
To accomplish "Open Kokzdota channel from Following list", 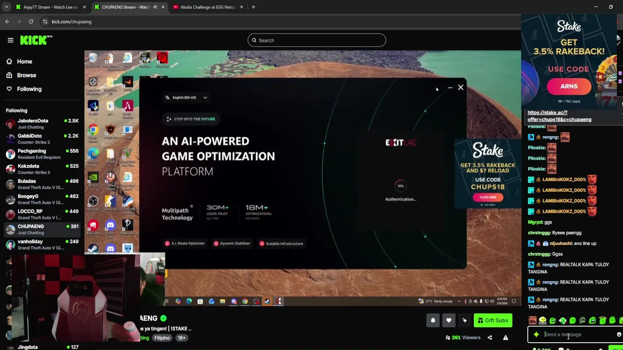I will [41, 169].
